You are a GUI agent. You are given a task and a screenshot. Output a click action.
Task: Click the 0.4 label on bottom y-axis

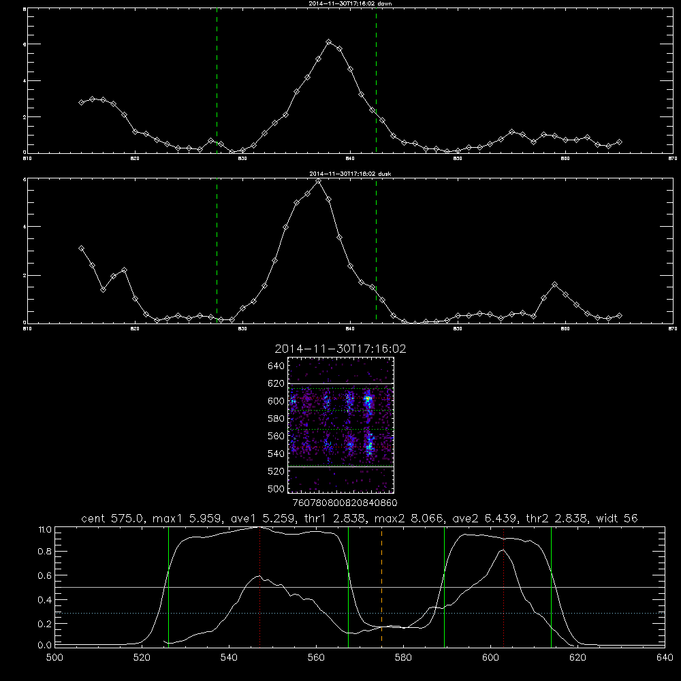(x=45, y=600)
